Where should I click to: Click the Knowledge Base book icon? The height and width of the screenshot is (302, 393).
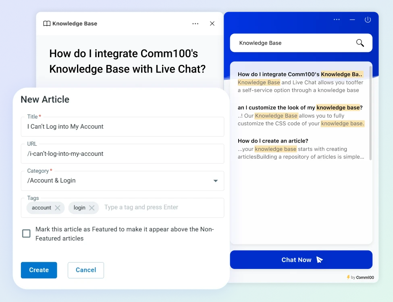point(47,24)
